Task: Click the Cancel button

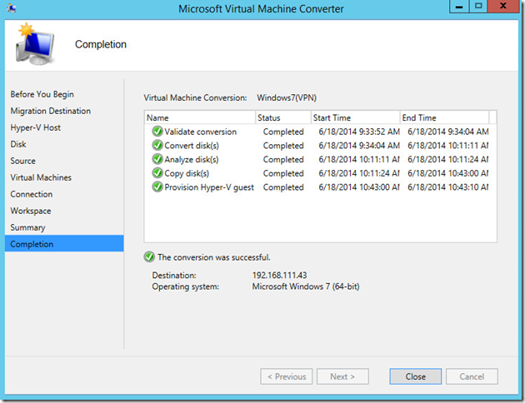Action: (x=472, y=376)
